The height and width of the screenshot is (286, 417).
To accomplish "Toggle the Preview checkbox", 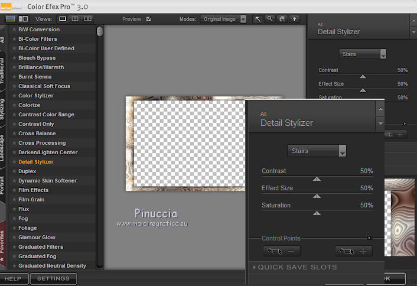I will pos(148,19).
